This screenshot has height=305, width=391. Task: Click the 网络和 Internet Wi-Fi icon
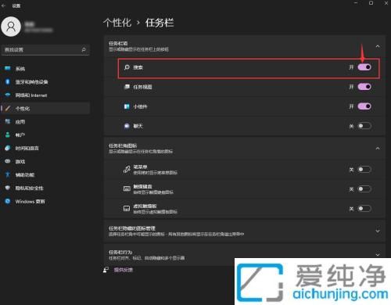tap(8, 95)
